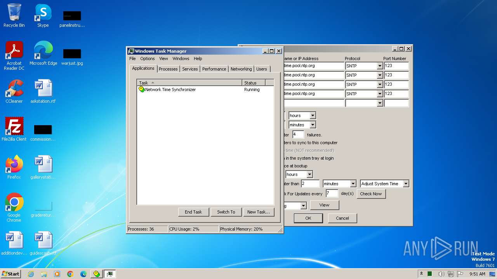Launch Skype from the desktop
The width and height of the screenshot is (497, 279).
point(43,15)
